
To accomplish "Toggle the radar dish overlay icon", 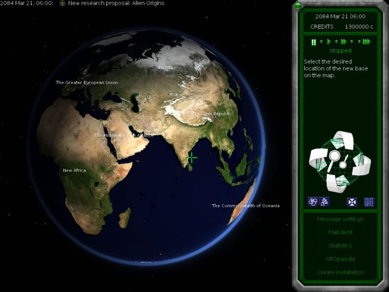I will pos(324,202).
